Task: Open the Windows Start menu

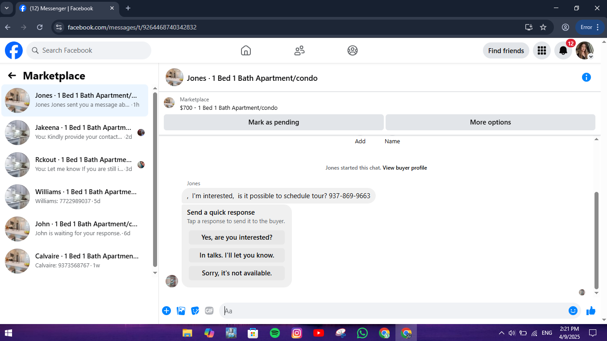Action: pyautogui.click(x=8, y=333)
